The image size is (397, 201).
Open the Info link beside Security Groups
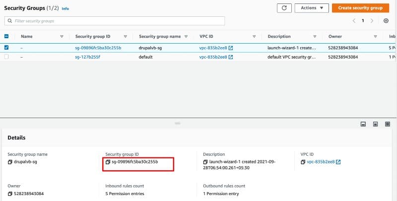(x=66, y=8)
